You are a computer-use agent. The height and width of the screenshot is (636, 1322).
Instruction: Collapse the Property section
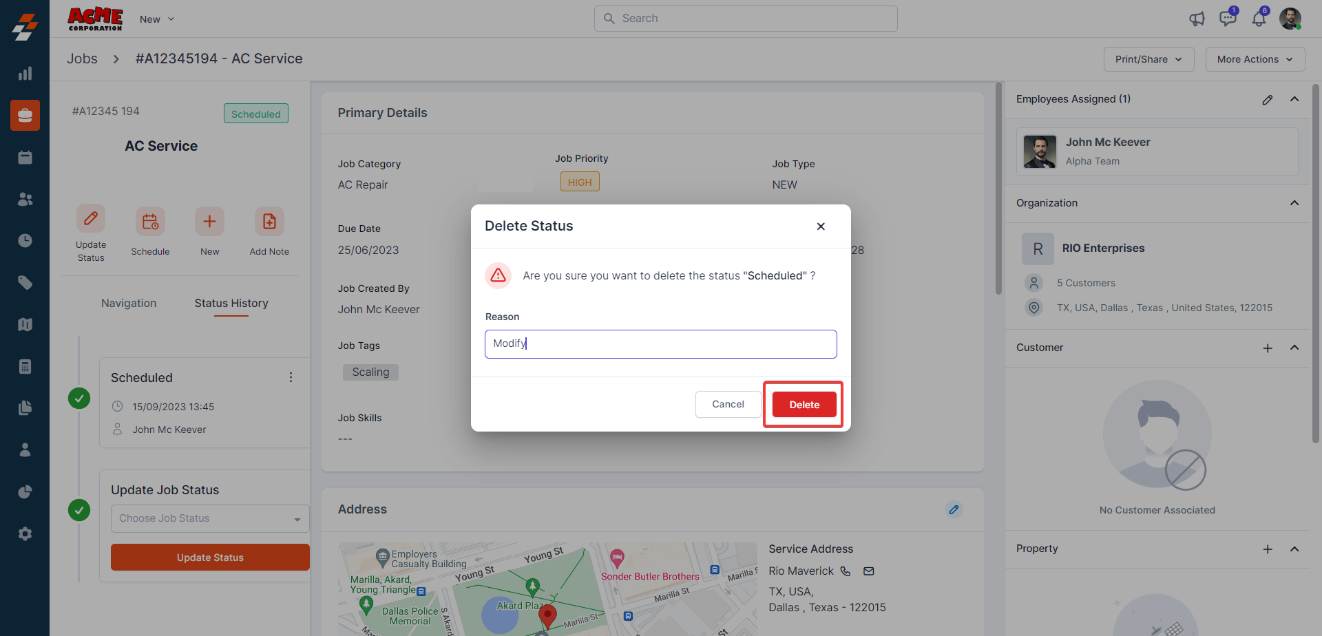tap(1294, 549)
